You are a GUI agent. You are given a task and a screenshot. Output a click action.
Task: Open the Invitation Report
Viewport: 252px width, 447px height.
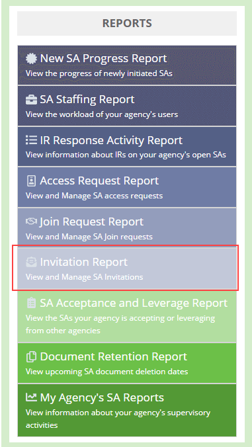coord(127,268)
